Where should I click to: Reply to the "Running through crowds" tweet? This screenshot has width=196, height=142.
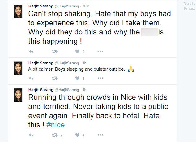point(31,135)
